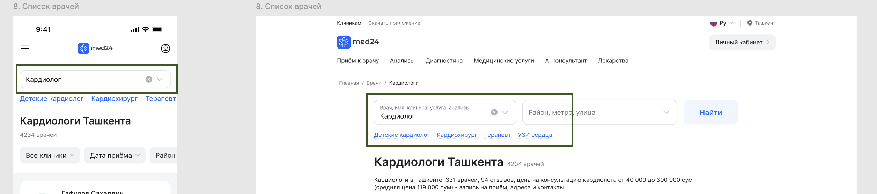Open the Анализы menu item
The height and width of the screenshot is (194, 877).
click(x=402, y=61)
